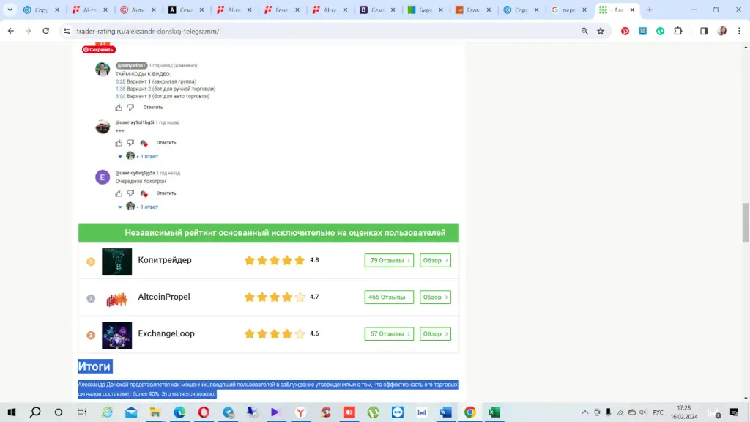Open uTorrent from the taskbar

point(374,412)
